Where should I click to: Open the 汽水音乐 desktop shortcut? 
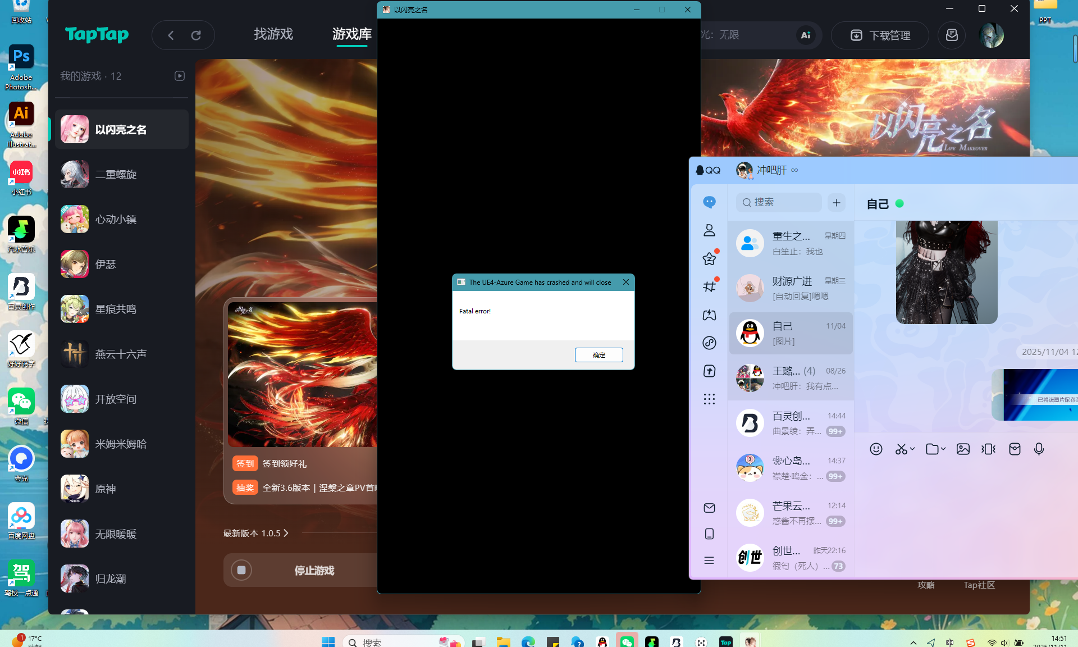pos(21,235)
